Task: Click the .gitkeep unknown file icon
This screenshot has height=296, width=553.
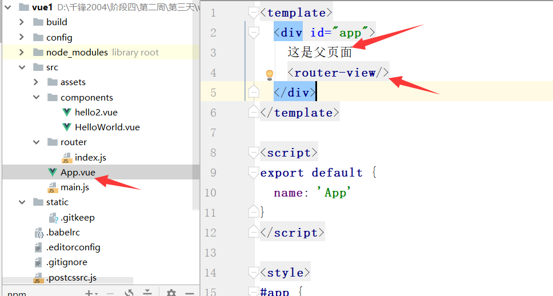Action: coord(53,218)
